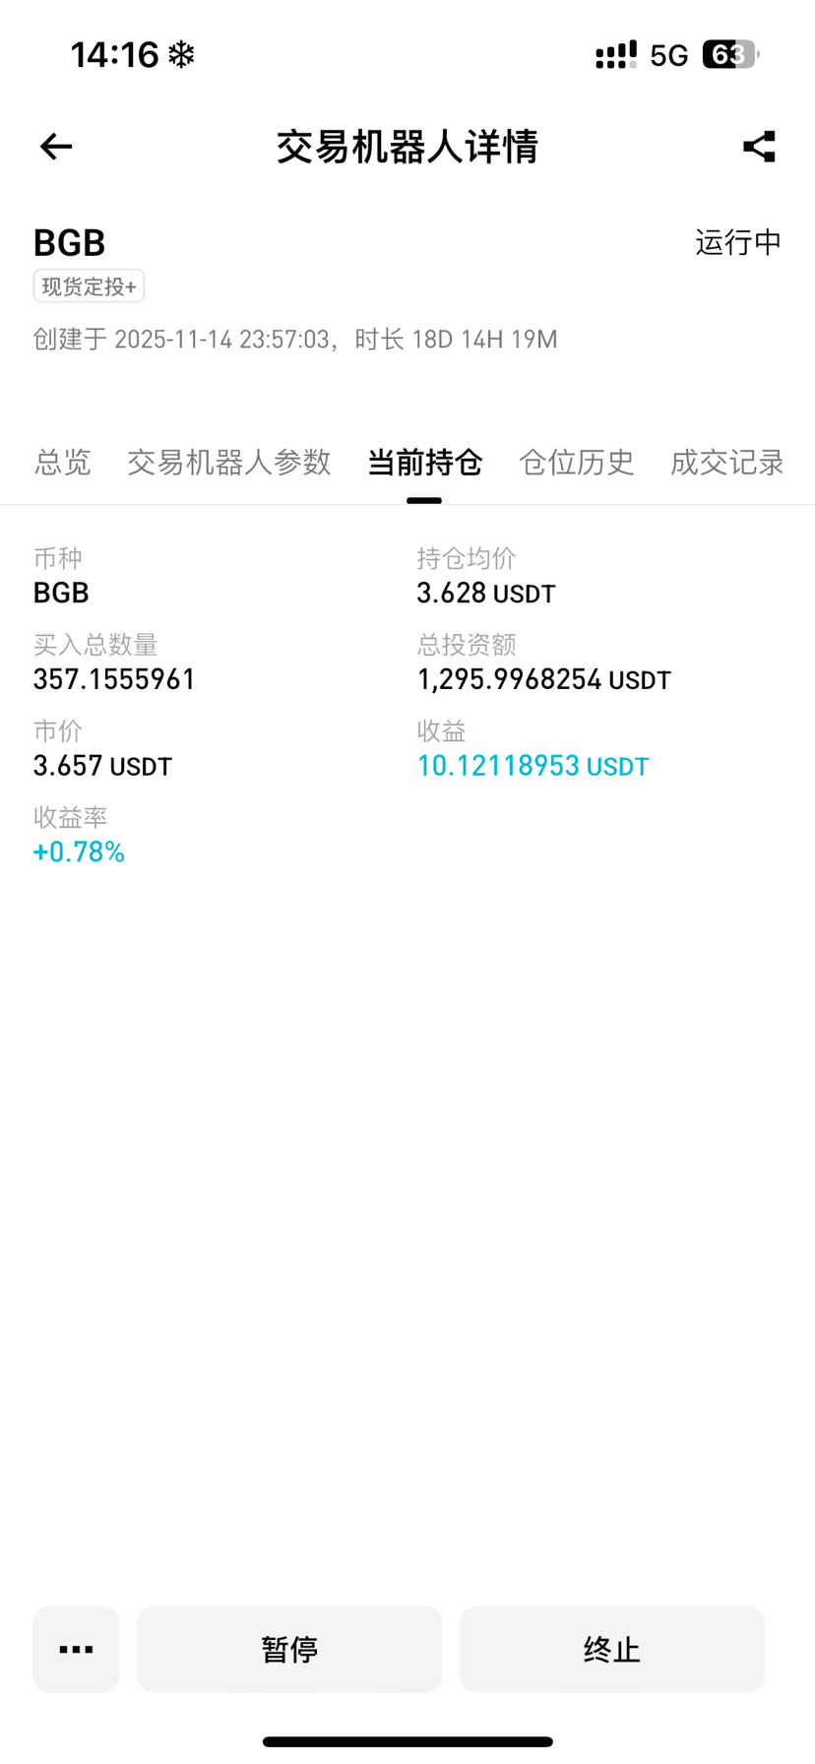Tap the 5G signal status indicator

(x=668, y=55)
